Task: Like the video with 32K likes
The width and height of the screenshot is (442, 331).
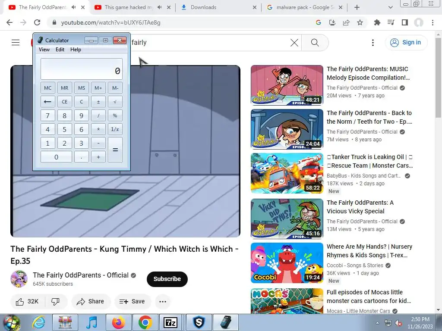Action: point(27,301)
